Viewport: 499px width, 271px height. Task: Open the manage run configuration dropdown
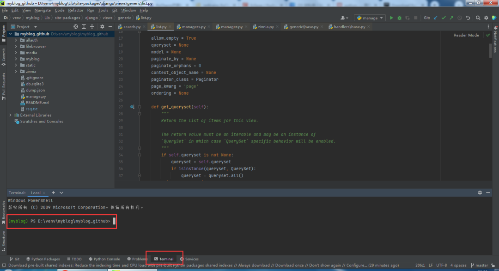point(370,18)
